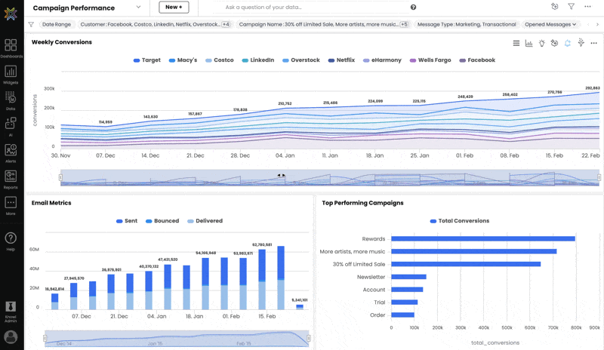Switch Weekly Conversions to chart view icon
Image resolution: width=604 pixels, height=350 pixels.
529,43
